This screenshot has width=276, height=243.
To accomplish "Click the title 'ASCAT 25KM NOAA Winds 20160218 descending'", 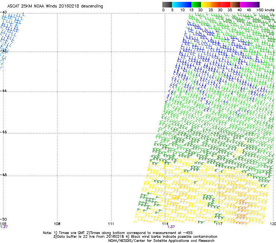I will point(55,6).
